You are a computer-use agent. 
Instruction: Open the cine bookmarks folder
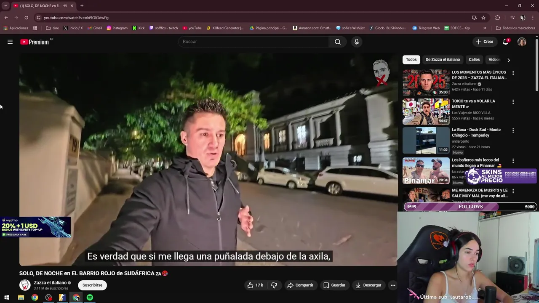click(x=53, y=28)
